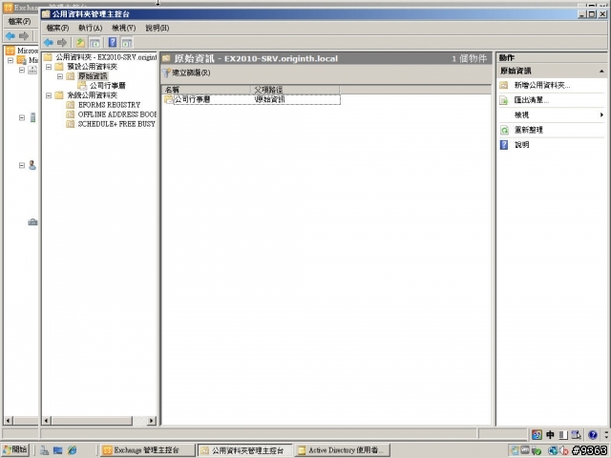Collapse the recipient node expander in the Exchange console

[x=22, y=165]
